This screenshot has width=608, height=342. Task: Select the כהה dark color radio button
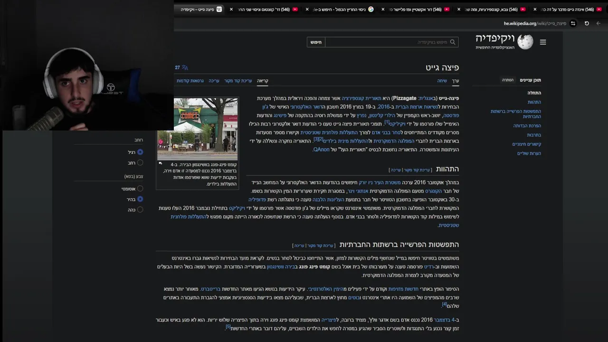(x=140, y=210)
